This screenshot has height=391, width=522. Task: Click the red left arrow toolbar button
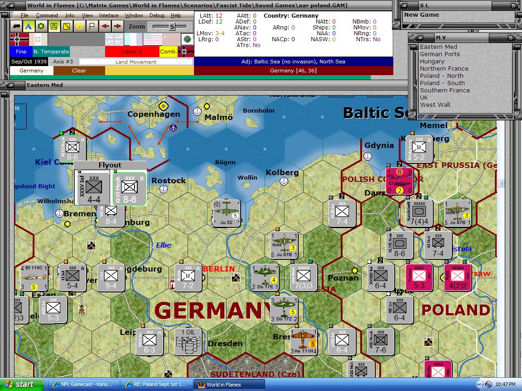[x=105, y=26]
